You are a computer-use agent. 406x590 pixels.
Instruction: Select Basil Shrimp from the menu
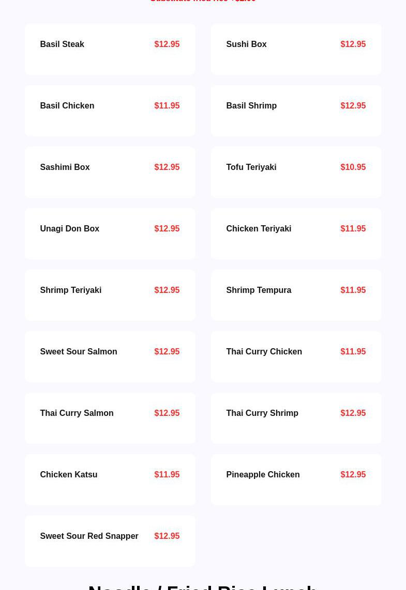(x=296, y=111)
